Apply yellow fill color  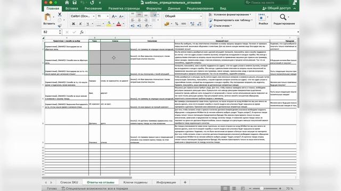click(x=109, y=23)
